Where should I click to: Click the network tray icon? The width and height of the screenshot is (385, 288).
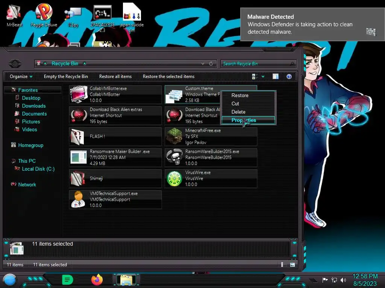(x=334, y=280)
